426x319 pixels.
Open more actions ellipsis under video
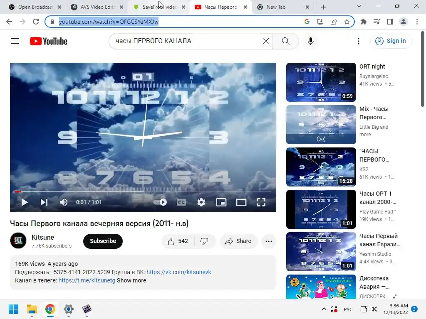click(269, 241)
